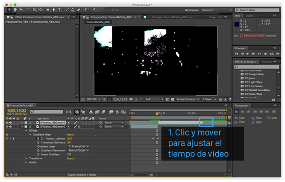Open the Workspace Standard dropdown
This screenshot has height=182, width=285.
pyautogui.click(x=217, y=10)
